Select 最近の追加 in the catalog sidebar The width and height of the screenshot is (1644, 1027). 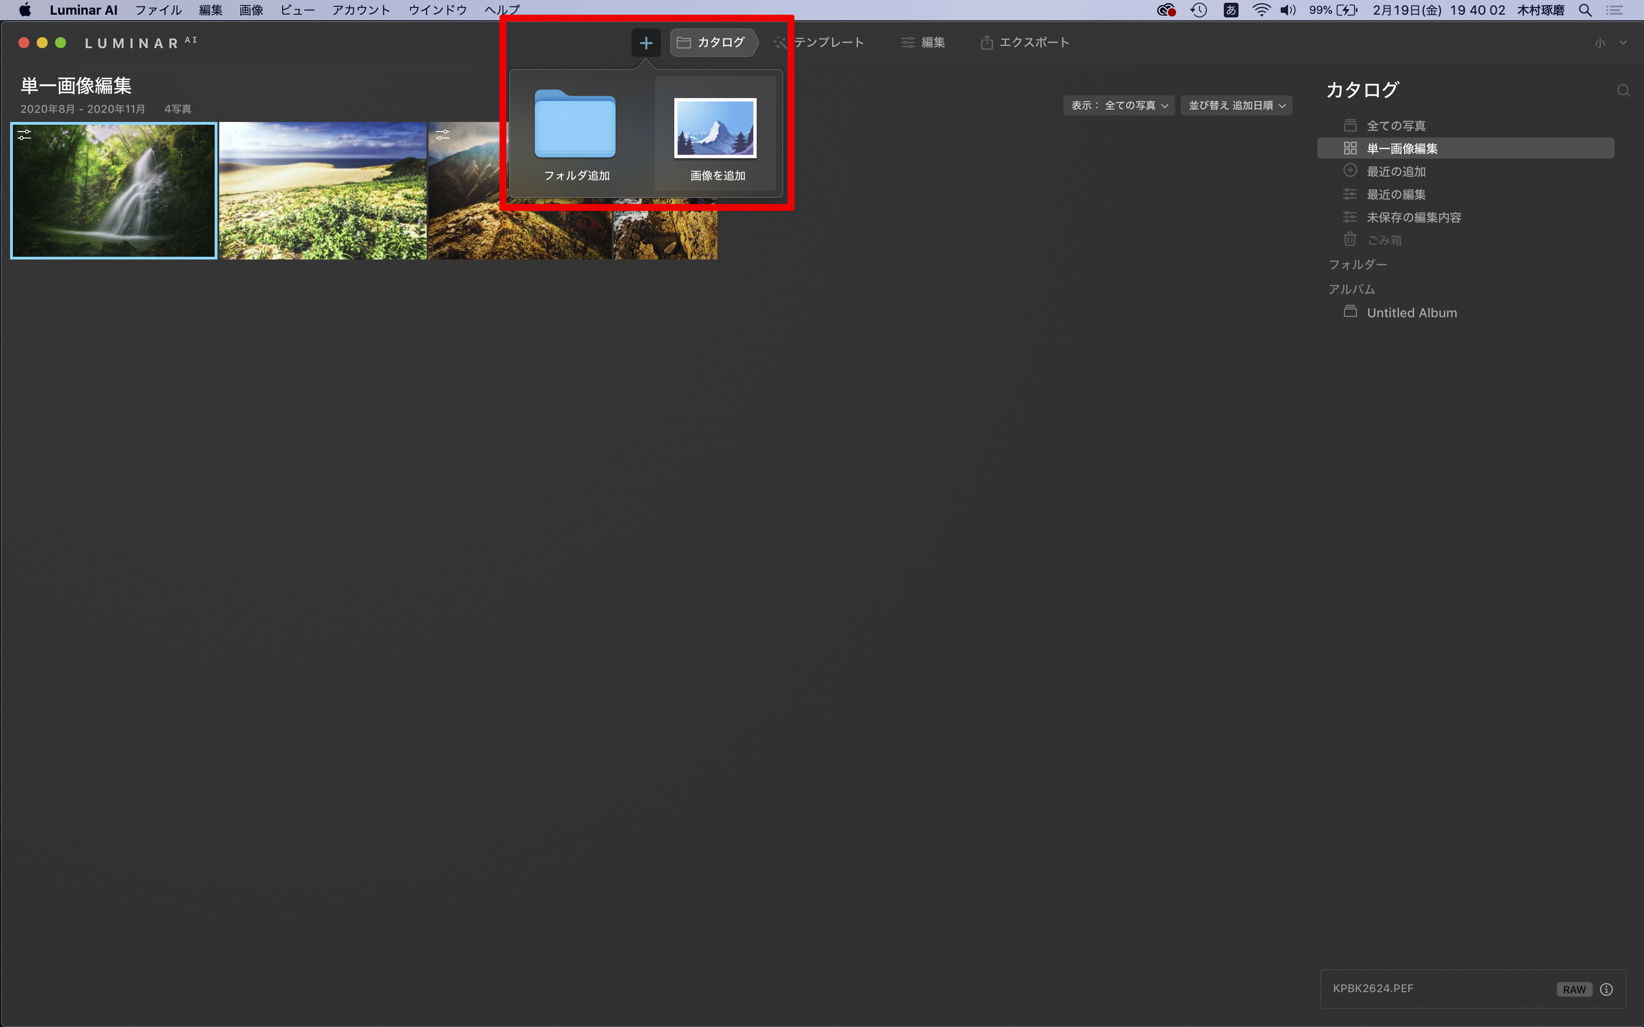[1395, 172]
